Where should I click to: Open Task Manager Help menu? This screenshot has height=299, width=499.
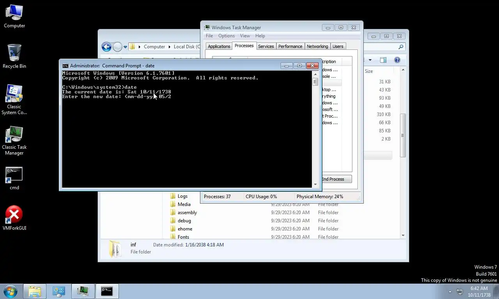pyautogui.click(x=260, y=36)
